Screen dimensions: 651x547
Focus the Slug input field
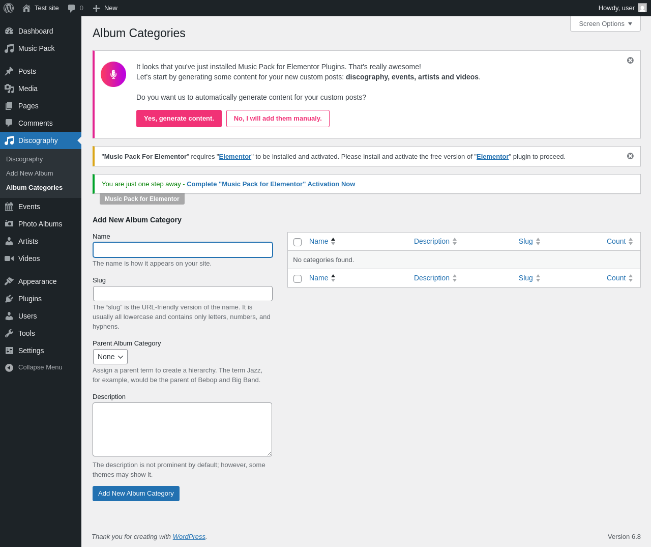pos(183,294)
